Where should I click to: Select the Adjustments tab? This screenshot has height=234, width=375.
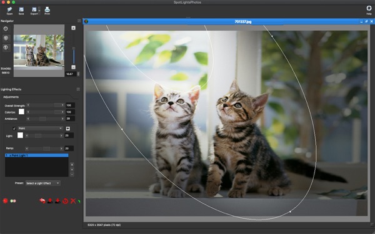[11, 97]
